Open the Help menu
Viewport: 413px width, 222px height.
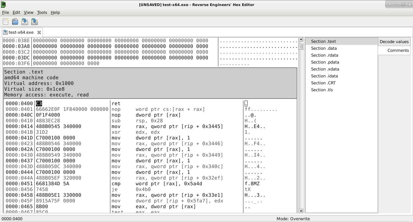[x=55, y=12]
